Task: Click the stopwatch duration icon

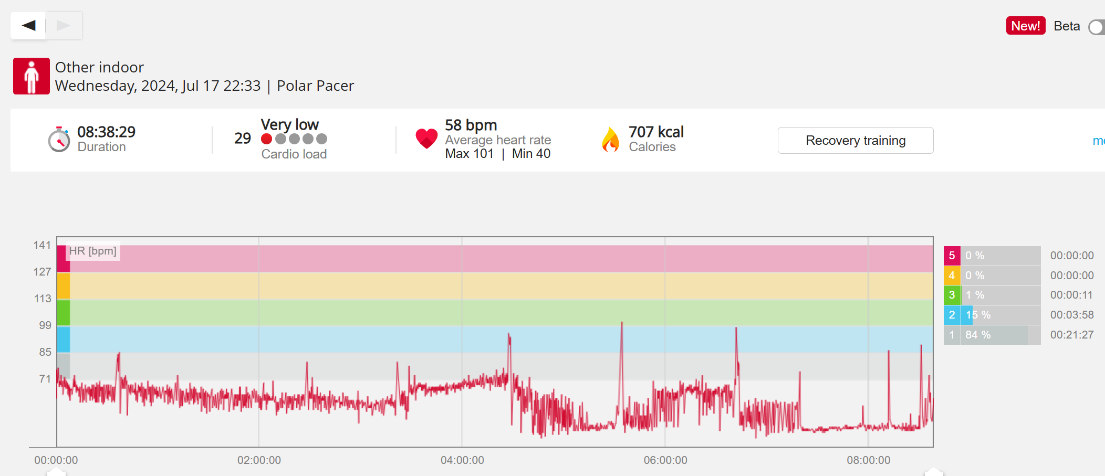Action: pyautogui.click(x=59, y=140)
